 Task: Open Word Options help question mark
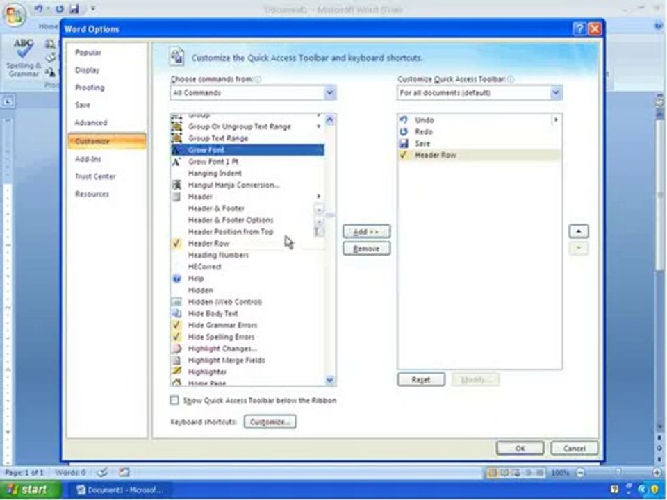click(579, 28)
